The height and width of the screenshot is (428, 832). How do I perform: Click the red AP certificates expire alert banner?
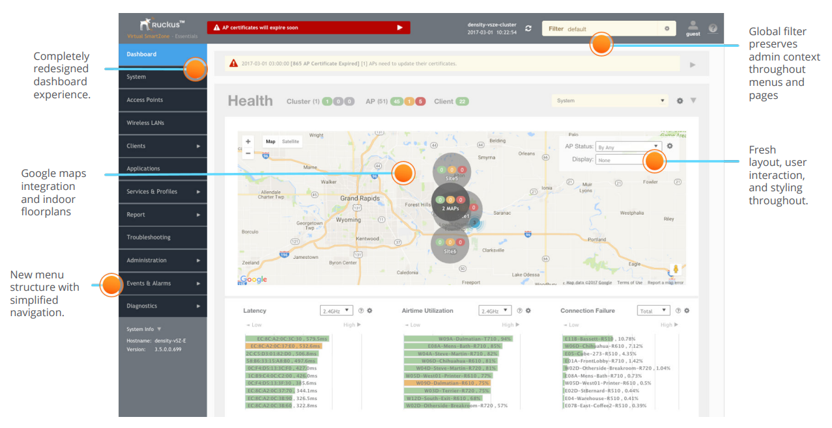click(308, 27)
